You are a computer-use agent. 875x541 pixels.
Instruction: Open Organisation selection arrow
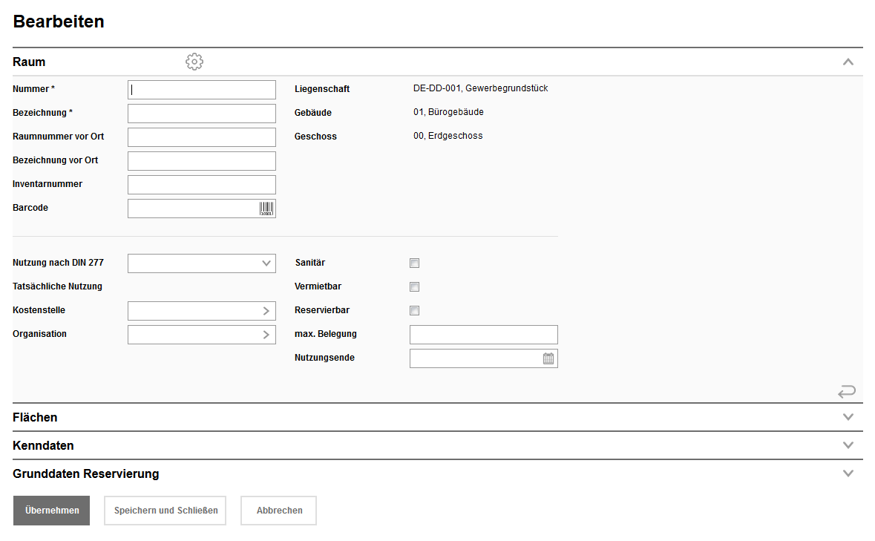point(266,335)
